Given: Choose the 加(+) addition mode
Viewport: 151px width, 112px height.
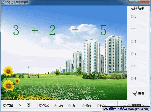Looking at the screenshot, I should [58, 106].
